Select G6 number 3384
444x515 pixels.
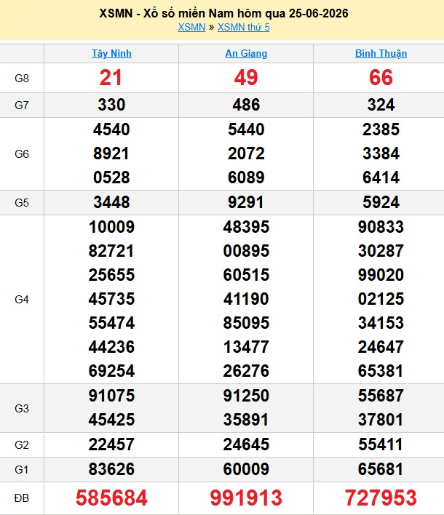pos(381,153)
